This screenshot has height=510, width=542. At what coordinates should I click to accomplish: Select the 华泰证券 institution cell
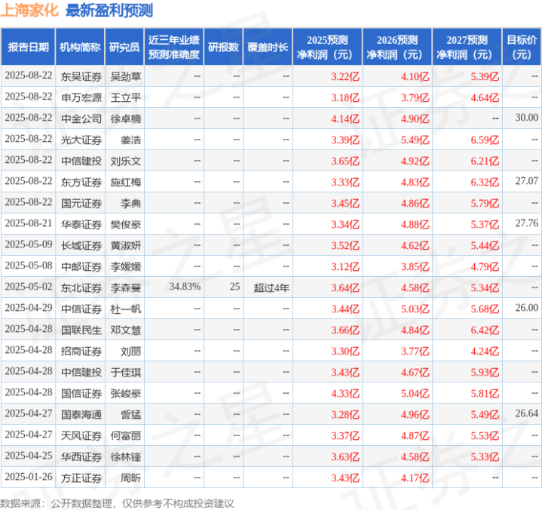click(81, 224)
